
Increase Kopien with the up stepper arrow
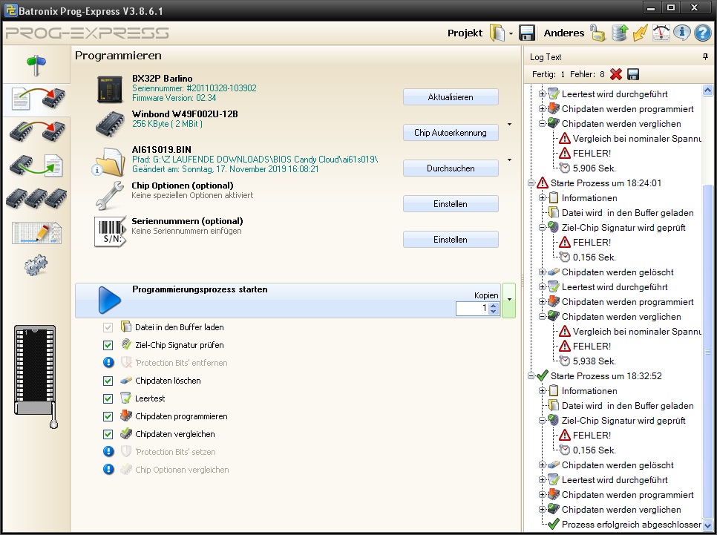pyautogui.click(x=493, y=306)
